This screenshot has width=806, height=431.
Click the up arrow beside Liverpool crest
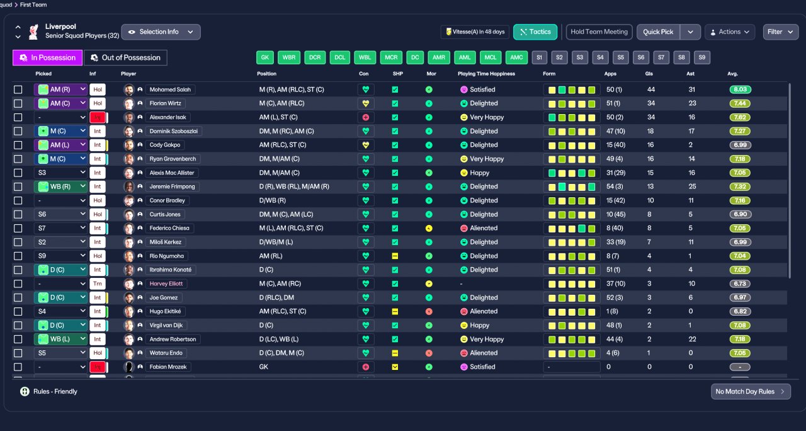click(x=18, y=27)
